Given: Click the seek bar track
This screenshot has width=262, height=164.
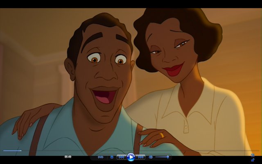Looking at the screenshot, I should point(131,150).
